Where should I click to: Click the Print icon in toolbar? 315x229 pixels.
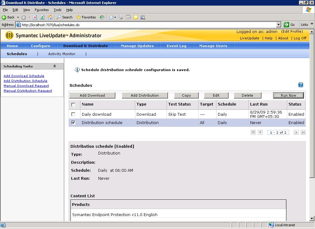[x=121, y=17]
